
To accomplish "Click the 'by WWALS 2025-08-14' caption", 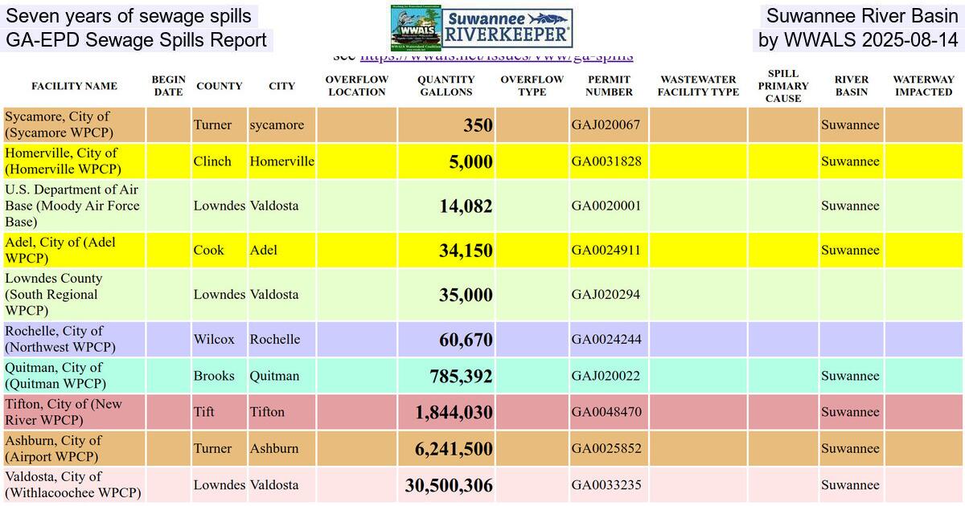I will tap(859, 40).
